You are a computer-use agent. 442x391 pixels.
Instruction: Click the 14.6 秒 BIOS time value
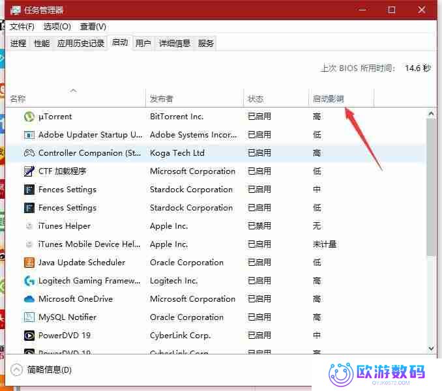tap(418, 68)
